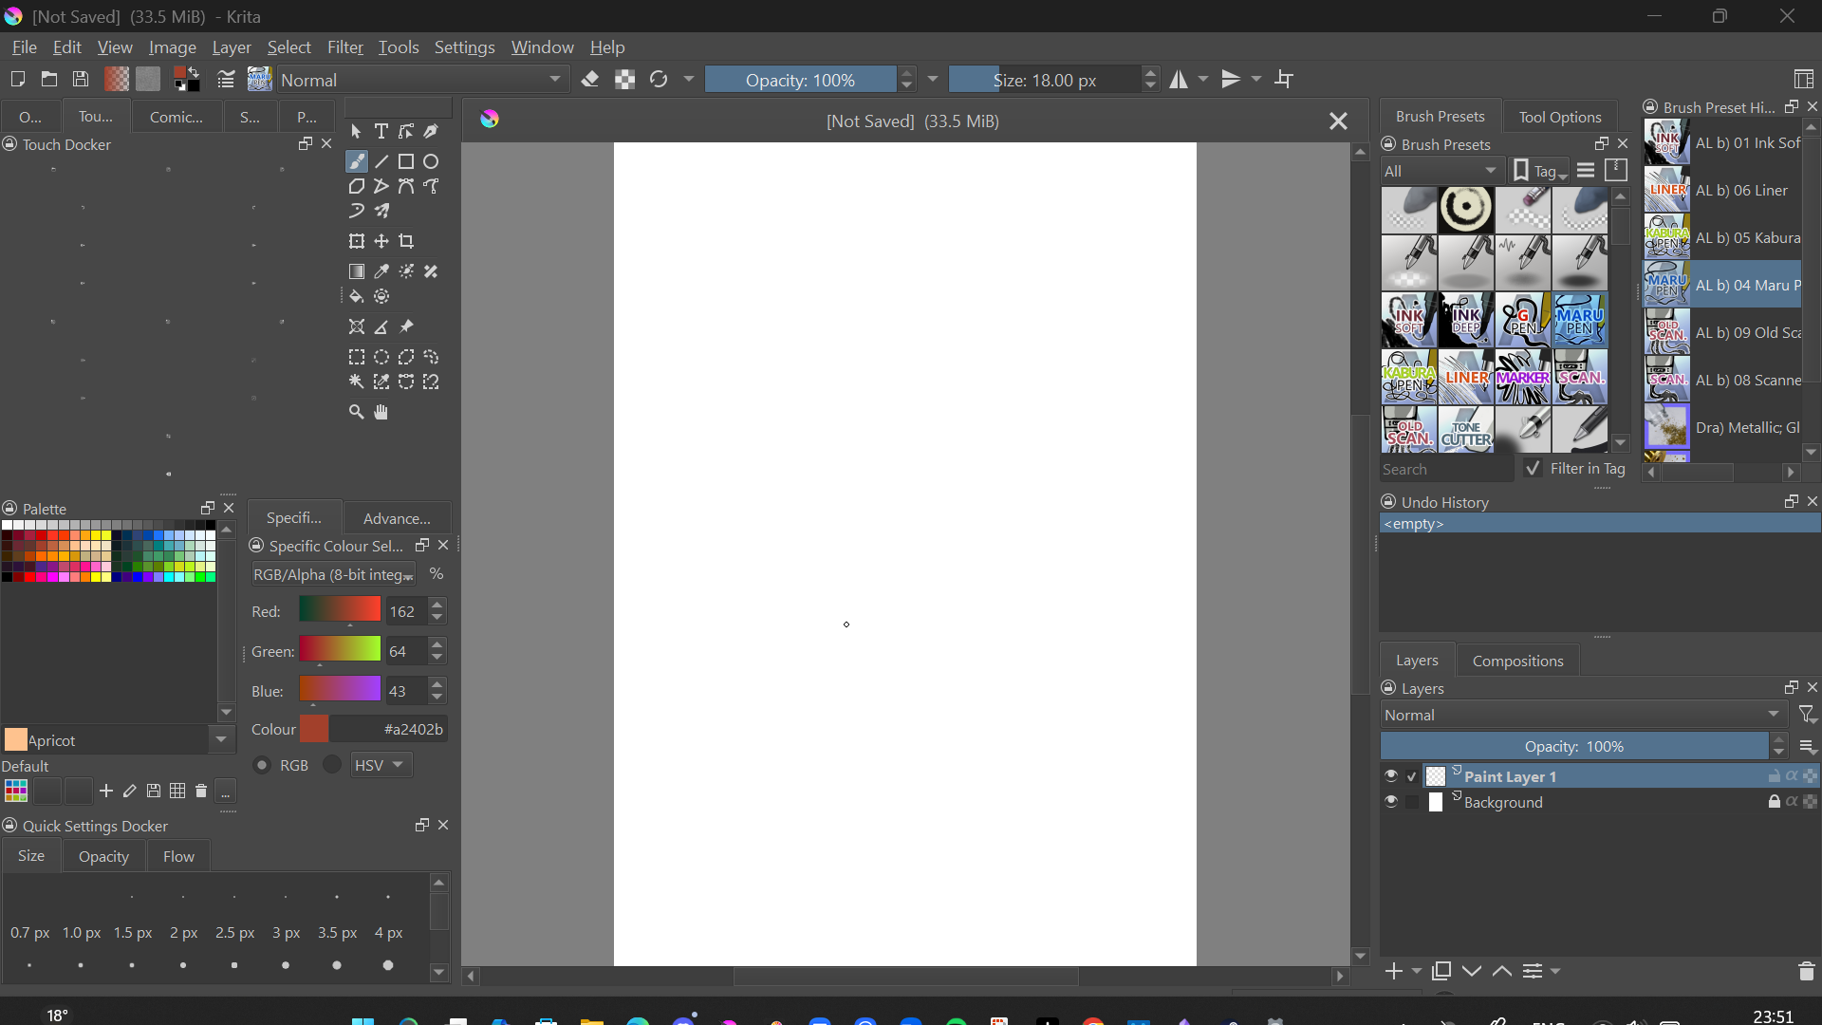
Task: Open an existing document from toolbar
Action: click(49, 80)
